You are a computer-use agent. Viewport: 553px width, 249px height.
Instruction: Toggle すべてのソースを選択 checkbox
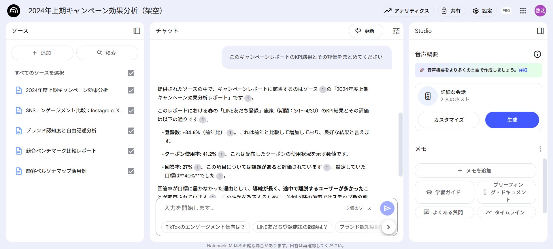[131, 73]
